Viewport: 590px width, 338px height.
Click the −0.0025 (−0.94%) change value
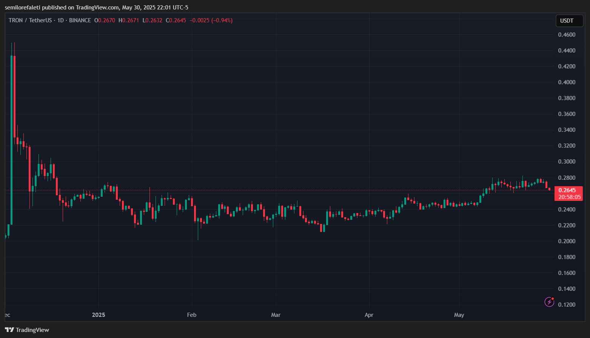pyautogui.click(x=211, y=20)
